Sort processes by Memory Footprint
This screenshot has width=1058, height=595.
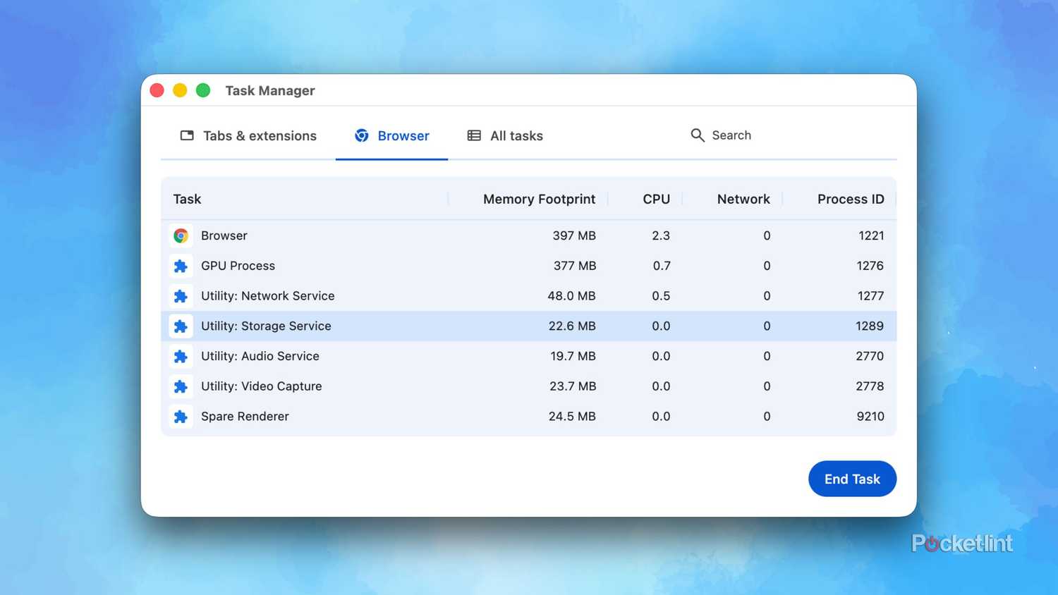tap(539, 199)
